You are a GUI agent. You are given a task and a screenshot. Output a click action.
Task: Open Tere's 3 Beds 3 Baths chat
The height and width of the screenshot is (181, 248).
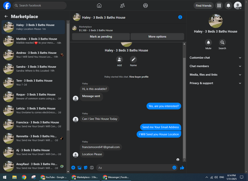pos(33,83)
